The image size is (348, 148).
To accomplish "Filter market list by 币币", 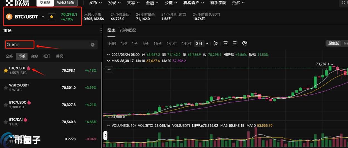I will [22, 56].
